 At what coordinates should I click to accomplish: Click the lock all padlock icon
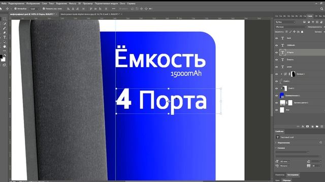click(302, 32)
